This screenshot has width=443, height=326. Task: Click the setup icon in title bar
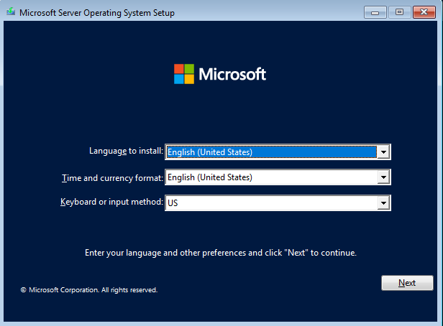tap(11, 11)
